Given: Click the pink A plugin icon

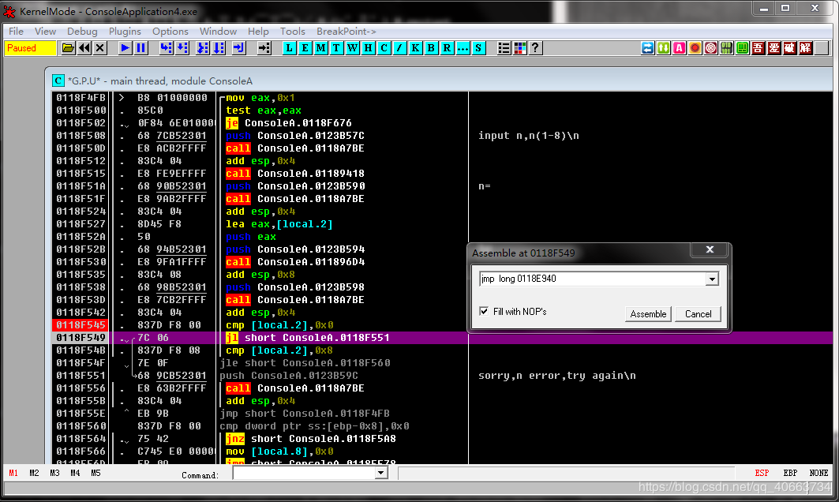Looking at the screenshot, I should (680, 48).
